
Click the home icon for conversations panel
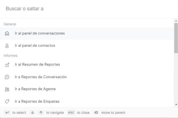pos(7,33)
